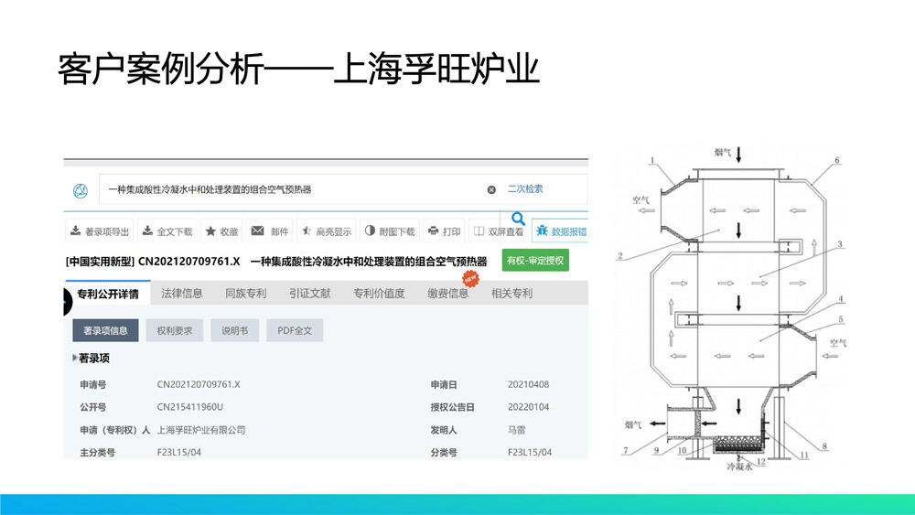Screen dimensions: 915x515
Task: Open the 同族专利 tab
Action: pyautogui.click(x=245, y=294)
